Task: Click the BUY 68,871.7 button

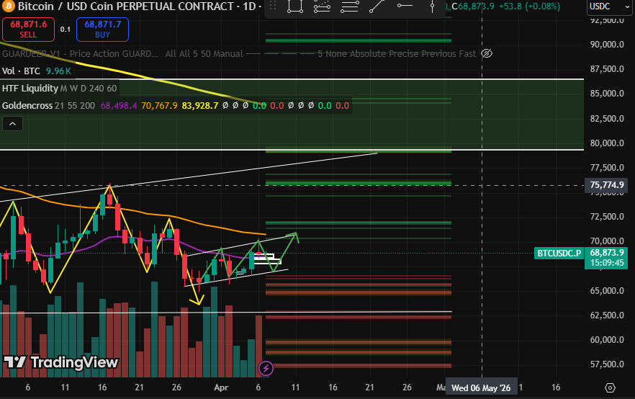Action: tap(102, 29)
